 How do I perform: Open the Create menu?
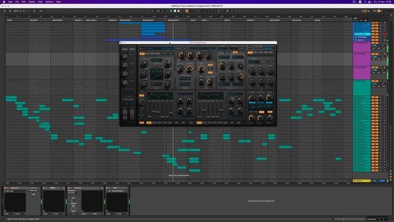31,2
